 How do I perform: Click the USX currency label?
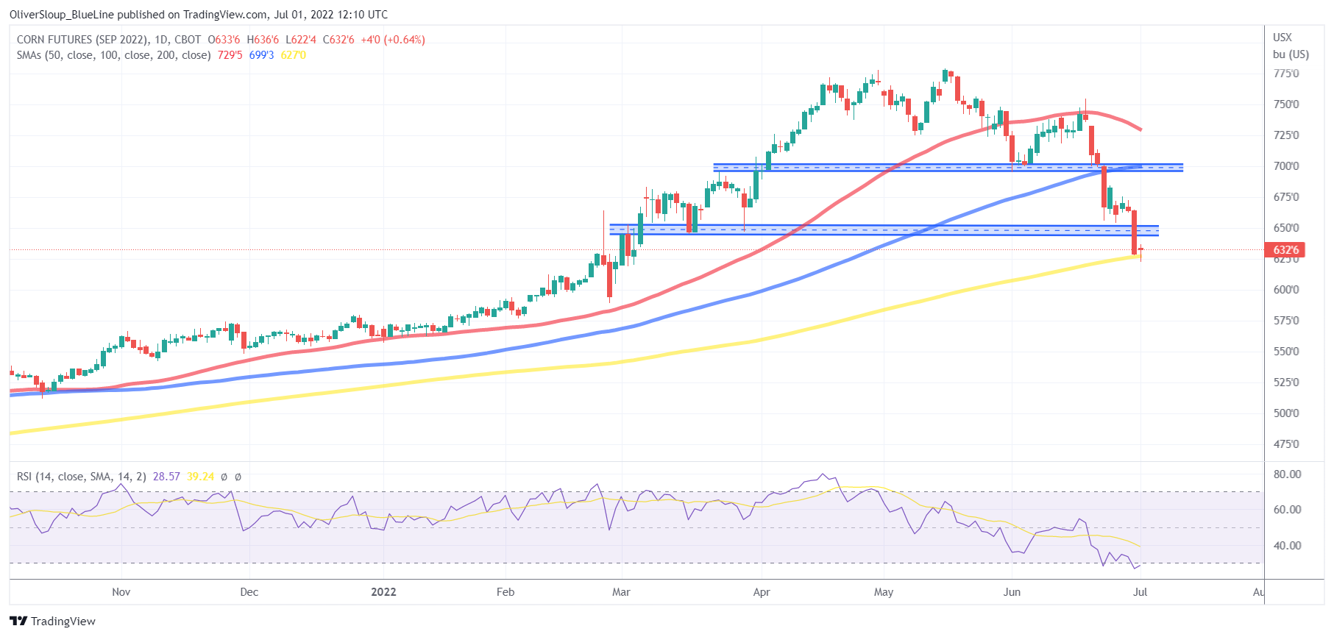(x=1282, y=38)
